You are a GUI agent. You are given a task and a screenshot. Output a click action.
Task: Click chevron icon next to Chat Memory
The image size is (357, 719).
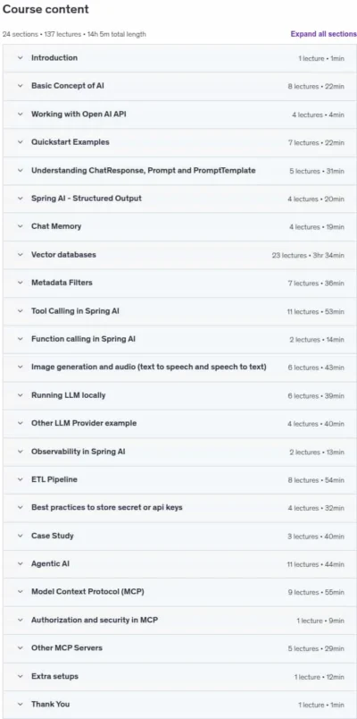click(21, 226)
